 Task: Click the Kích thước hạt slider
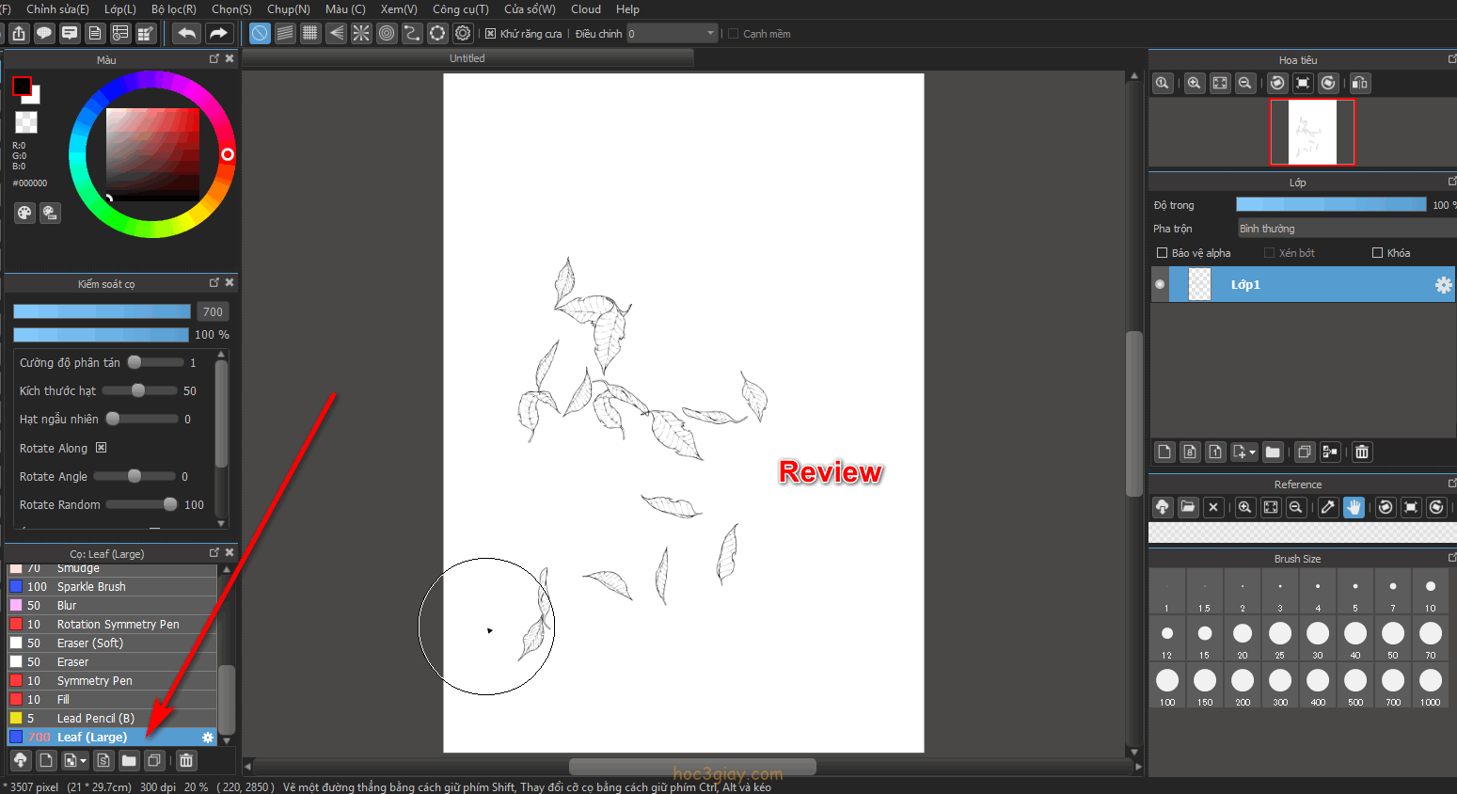[139, 390]
